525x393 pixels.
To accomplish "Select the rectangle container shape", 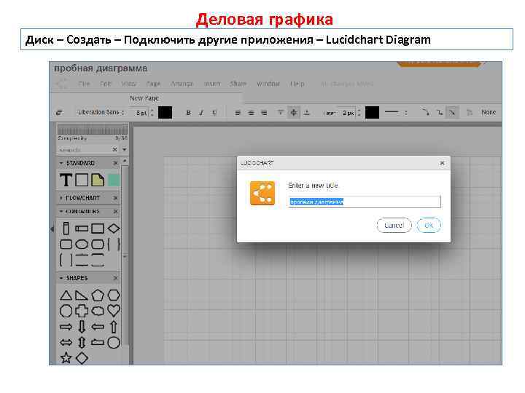I will 98,229.
